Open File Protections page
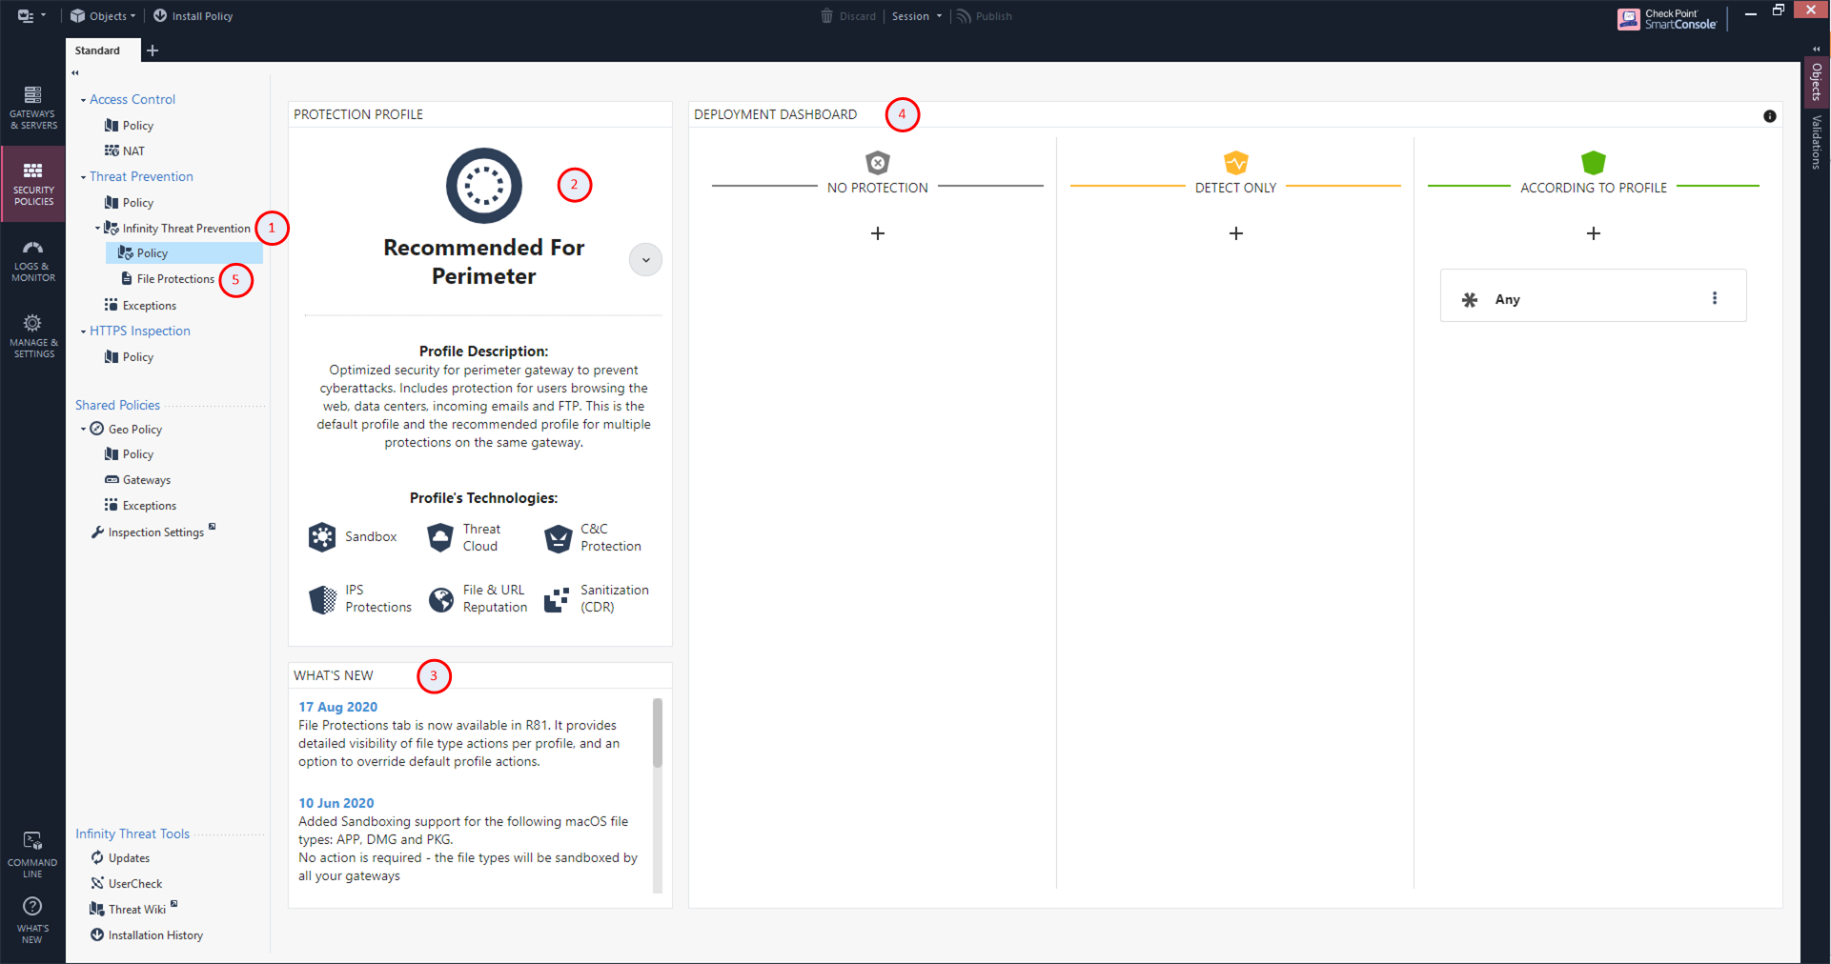 168,279
